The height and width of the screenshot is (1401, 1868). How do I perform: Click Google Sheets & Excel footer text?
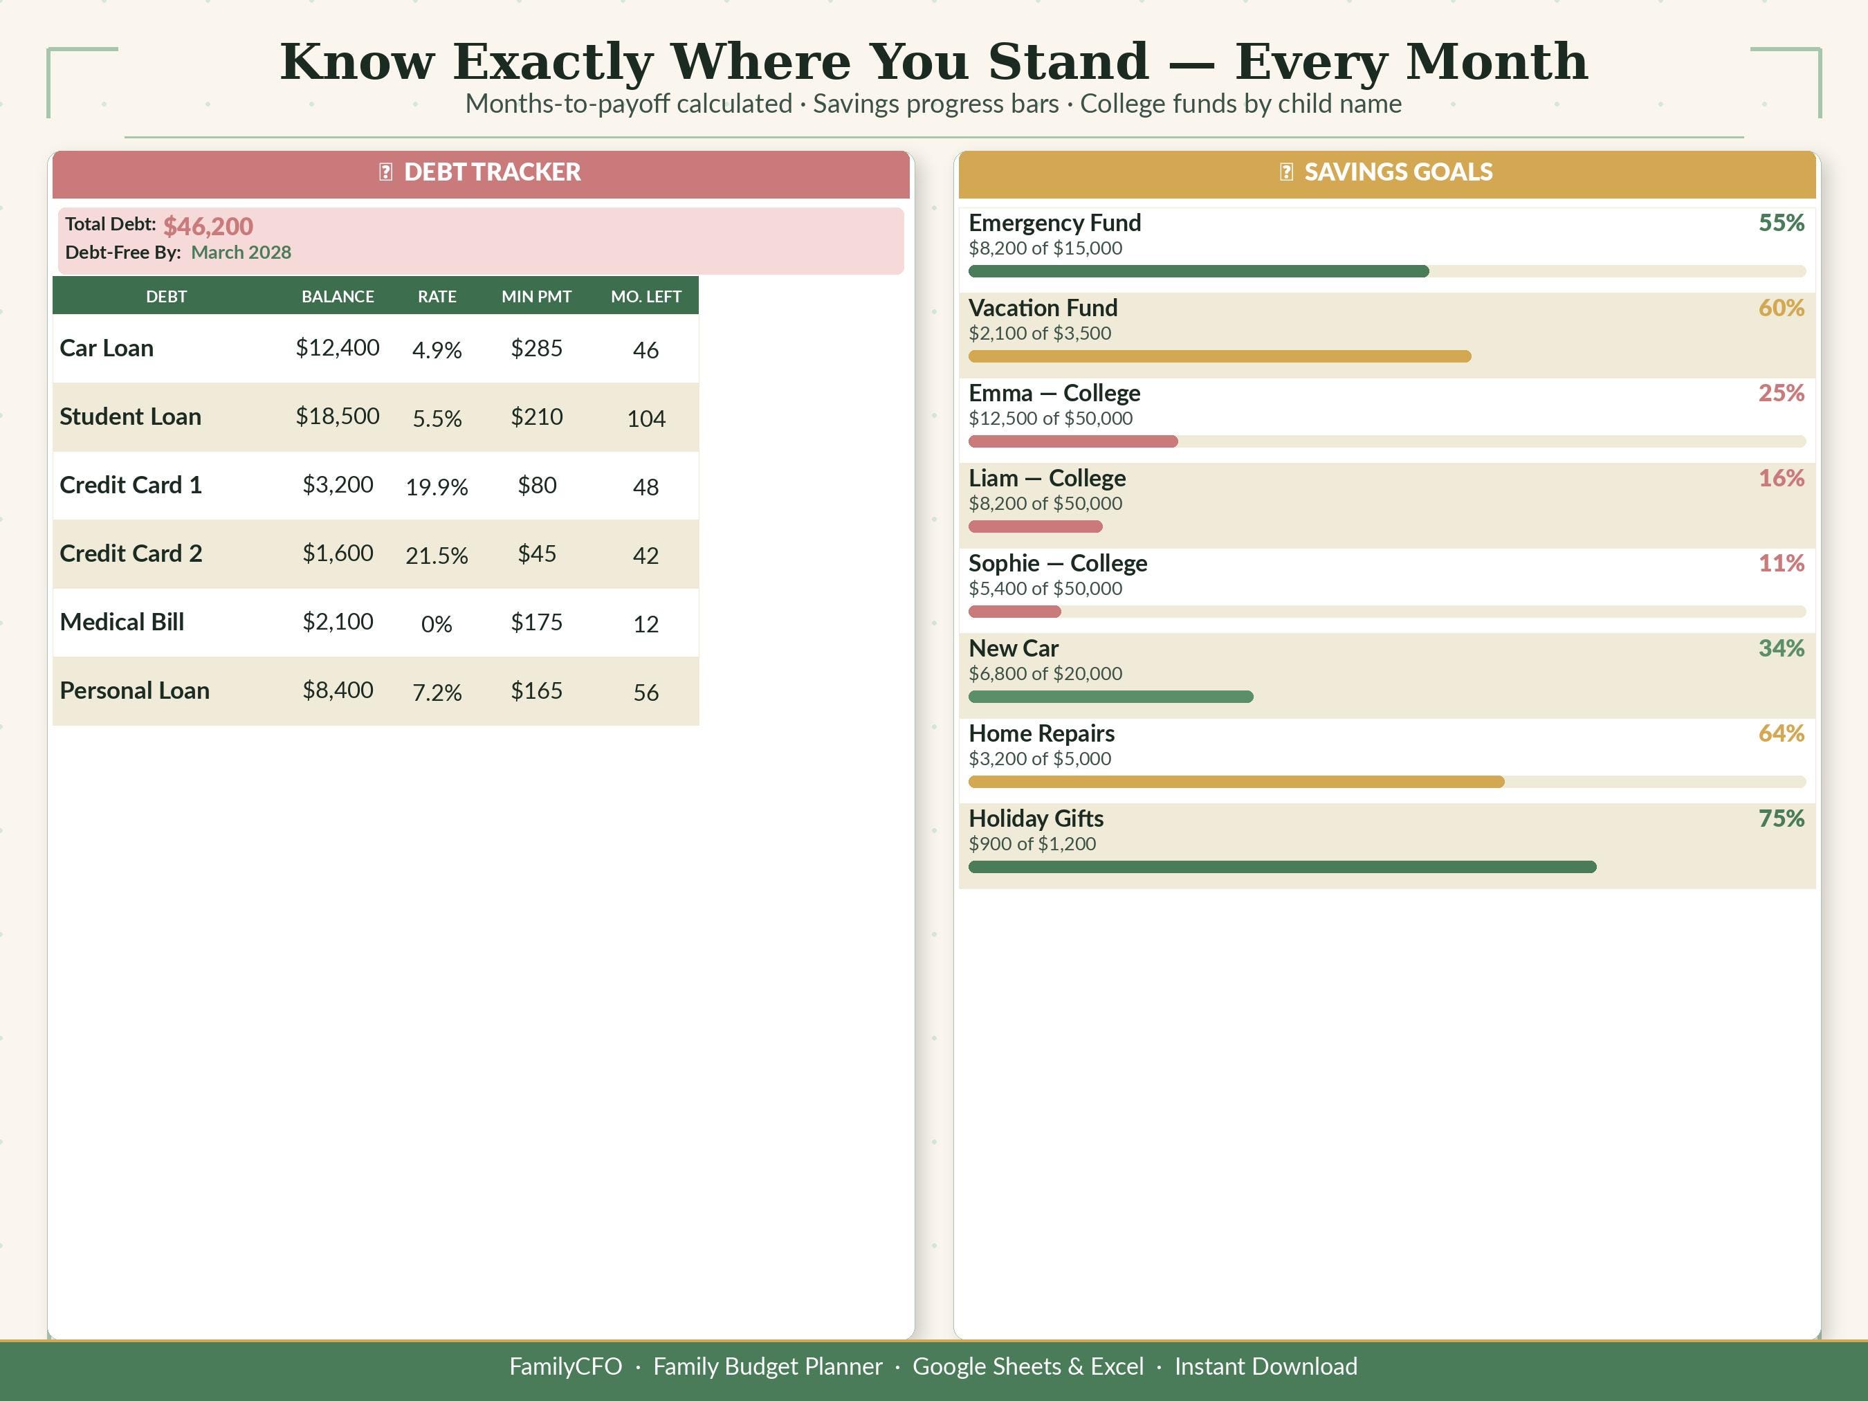point(1027,1366)
